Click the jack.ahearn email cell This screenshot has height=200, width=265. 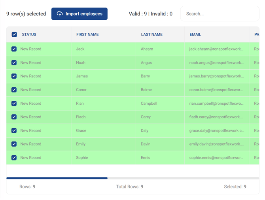pos(216,49)
